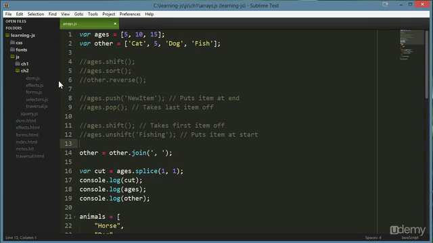Close the arrays.js tab
The height and width of the screenshot is (243, 433).
coord(115,24)
